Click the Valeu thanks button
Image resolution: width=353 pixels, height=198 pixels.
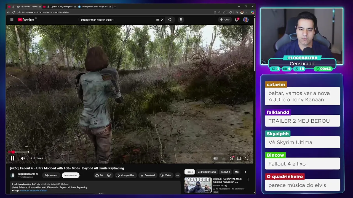pos(166,175)
